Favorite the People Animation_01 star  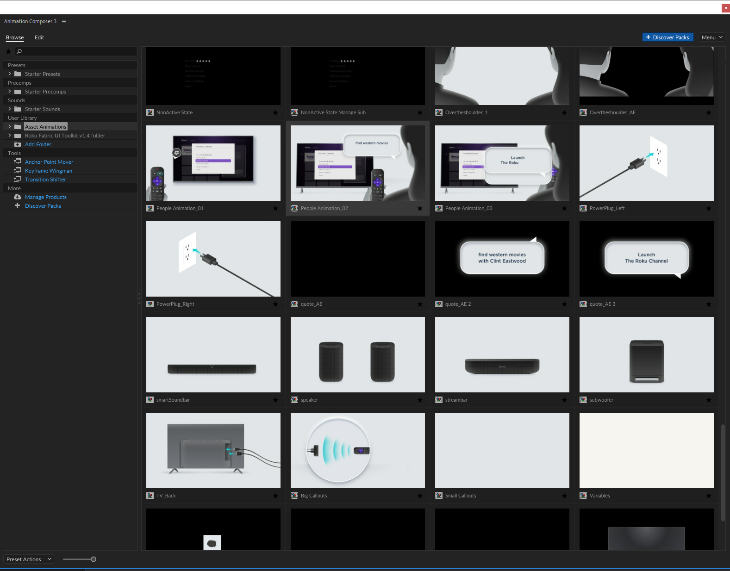tap(275, 208)
